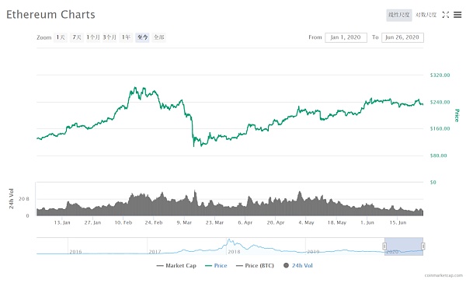Screen dimensions: 466x283
Task: Click the From date field
Action: click(346, 37)
